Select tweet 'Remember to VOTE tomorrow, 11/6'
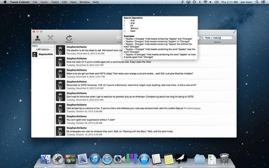This screenshot has width=269, height=168. click(x=146, y=85)
